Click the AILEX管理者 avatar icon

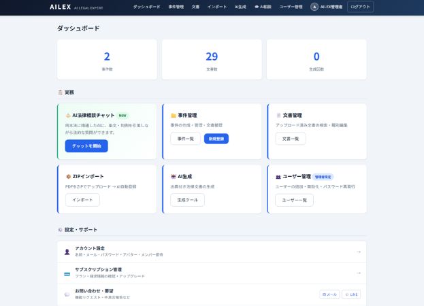(314, 7)
